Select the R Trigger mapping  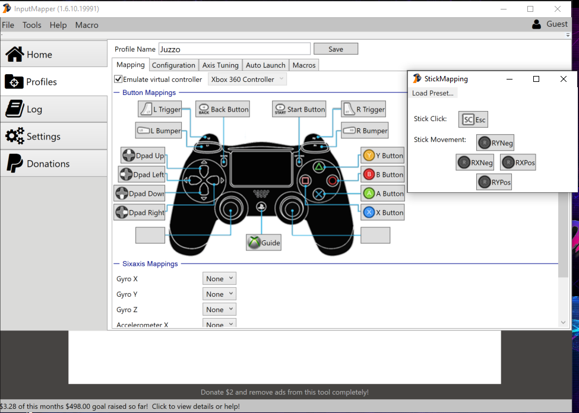coord(363,109)
